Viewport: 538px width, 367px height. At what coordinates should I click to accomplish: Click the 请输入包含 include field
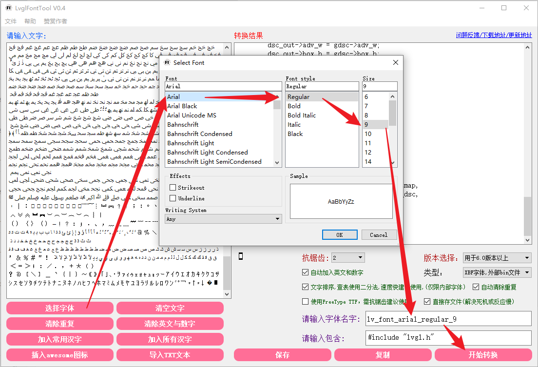click(448, 338)
